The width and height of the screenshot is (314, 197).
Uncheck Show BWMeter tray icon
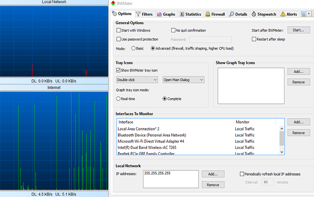[x=119, y=71]
